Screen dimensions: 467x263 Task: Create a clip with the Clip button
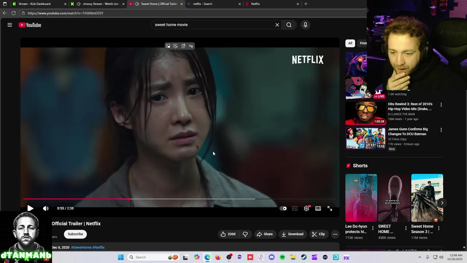[318, 234]
